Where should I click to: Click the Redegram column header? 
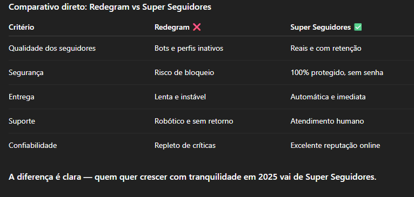[x=172, y=27]
